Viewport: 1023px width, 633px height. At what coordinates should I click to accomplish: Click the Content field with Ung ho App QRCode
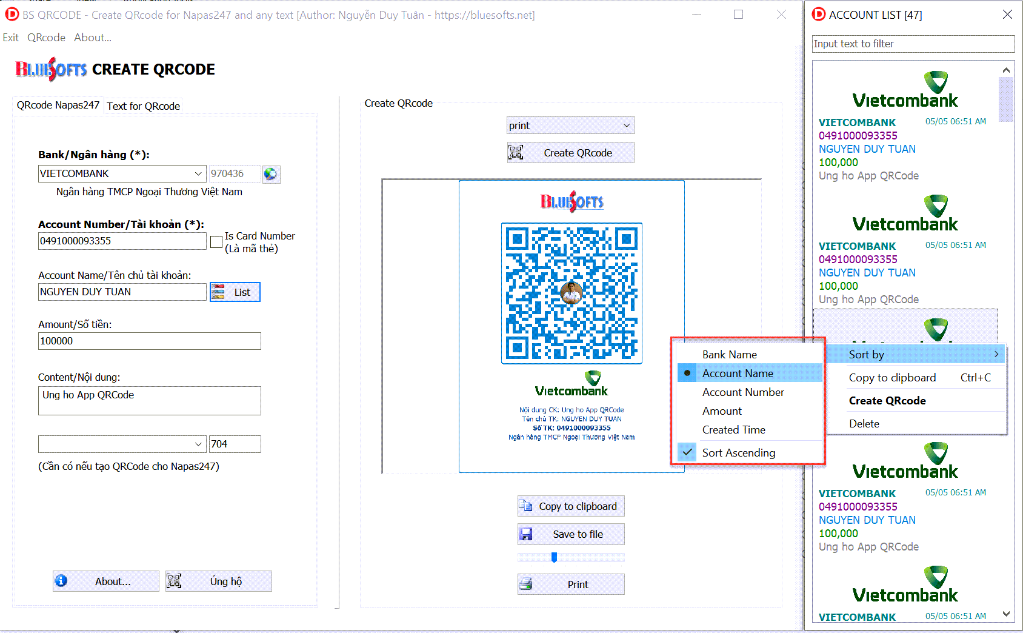pyautogui.click(x=150, y=401)
